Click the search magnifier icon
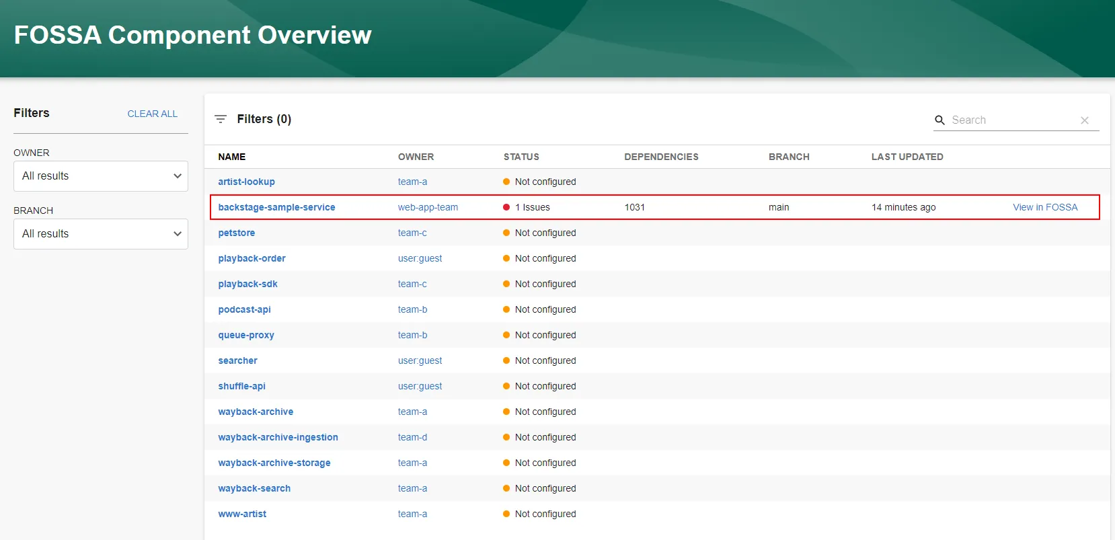This screenshot has height=540, width=1115. (x=940, y=120)
